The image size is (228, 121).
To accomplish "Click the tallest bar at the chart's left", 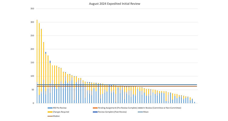I will 37,60.
